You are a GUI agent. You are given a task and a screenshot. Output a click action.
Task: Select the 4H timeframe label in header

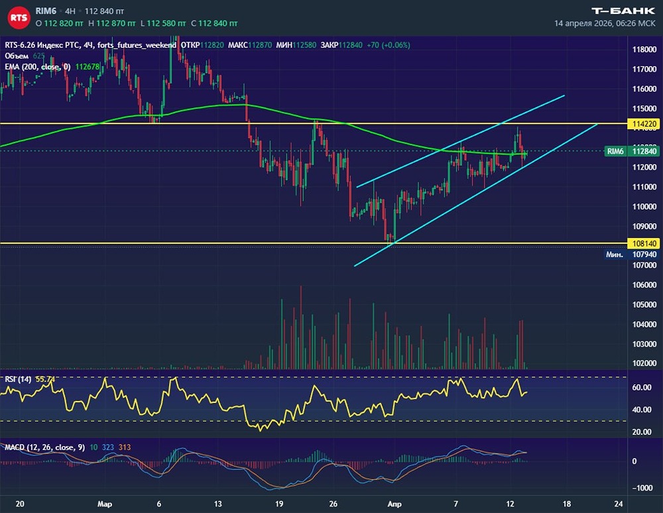coord(70,11)
